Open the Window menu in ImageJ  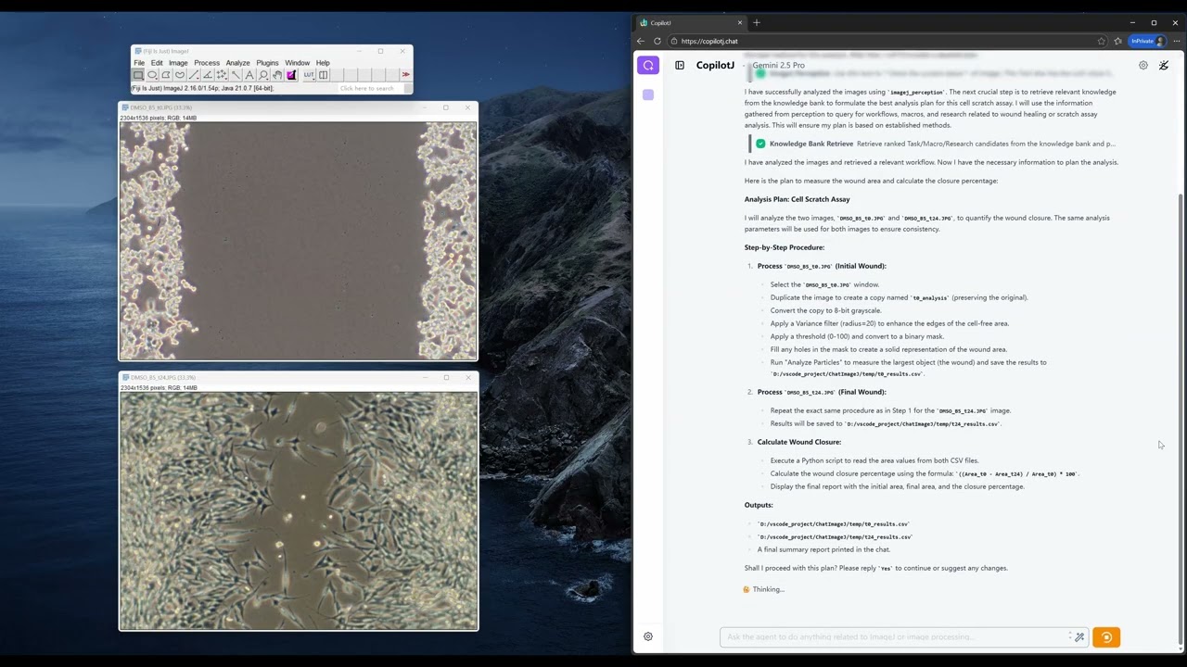(297, 63)
